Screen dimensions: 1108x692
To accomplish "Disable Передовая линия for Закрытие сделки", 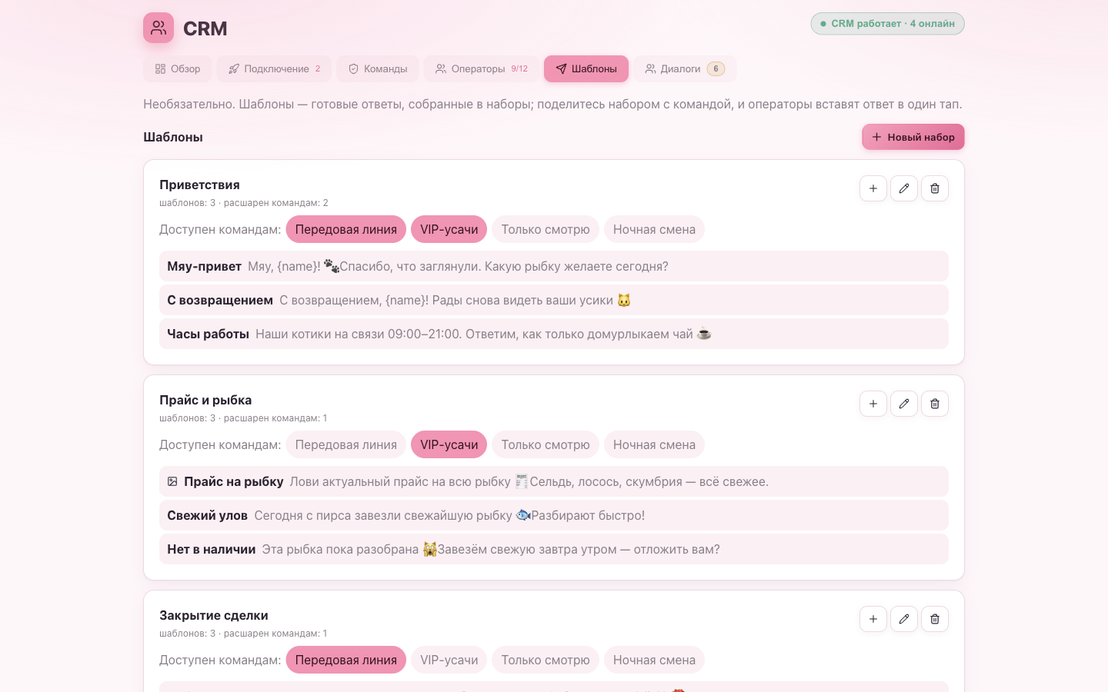I will point(346,660).
